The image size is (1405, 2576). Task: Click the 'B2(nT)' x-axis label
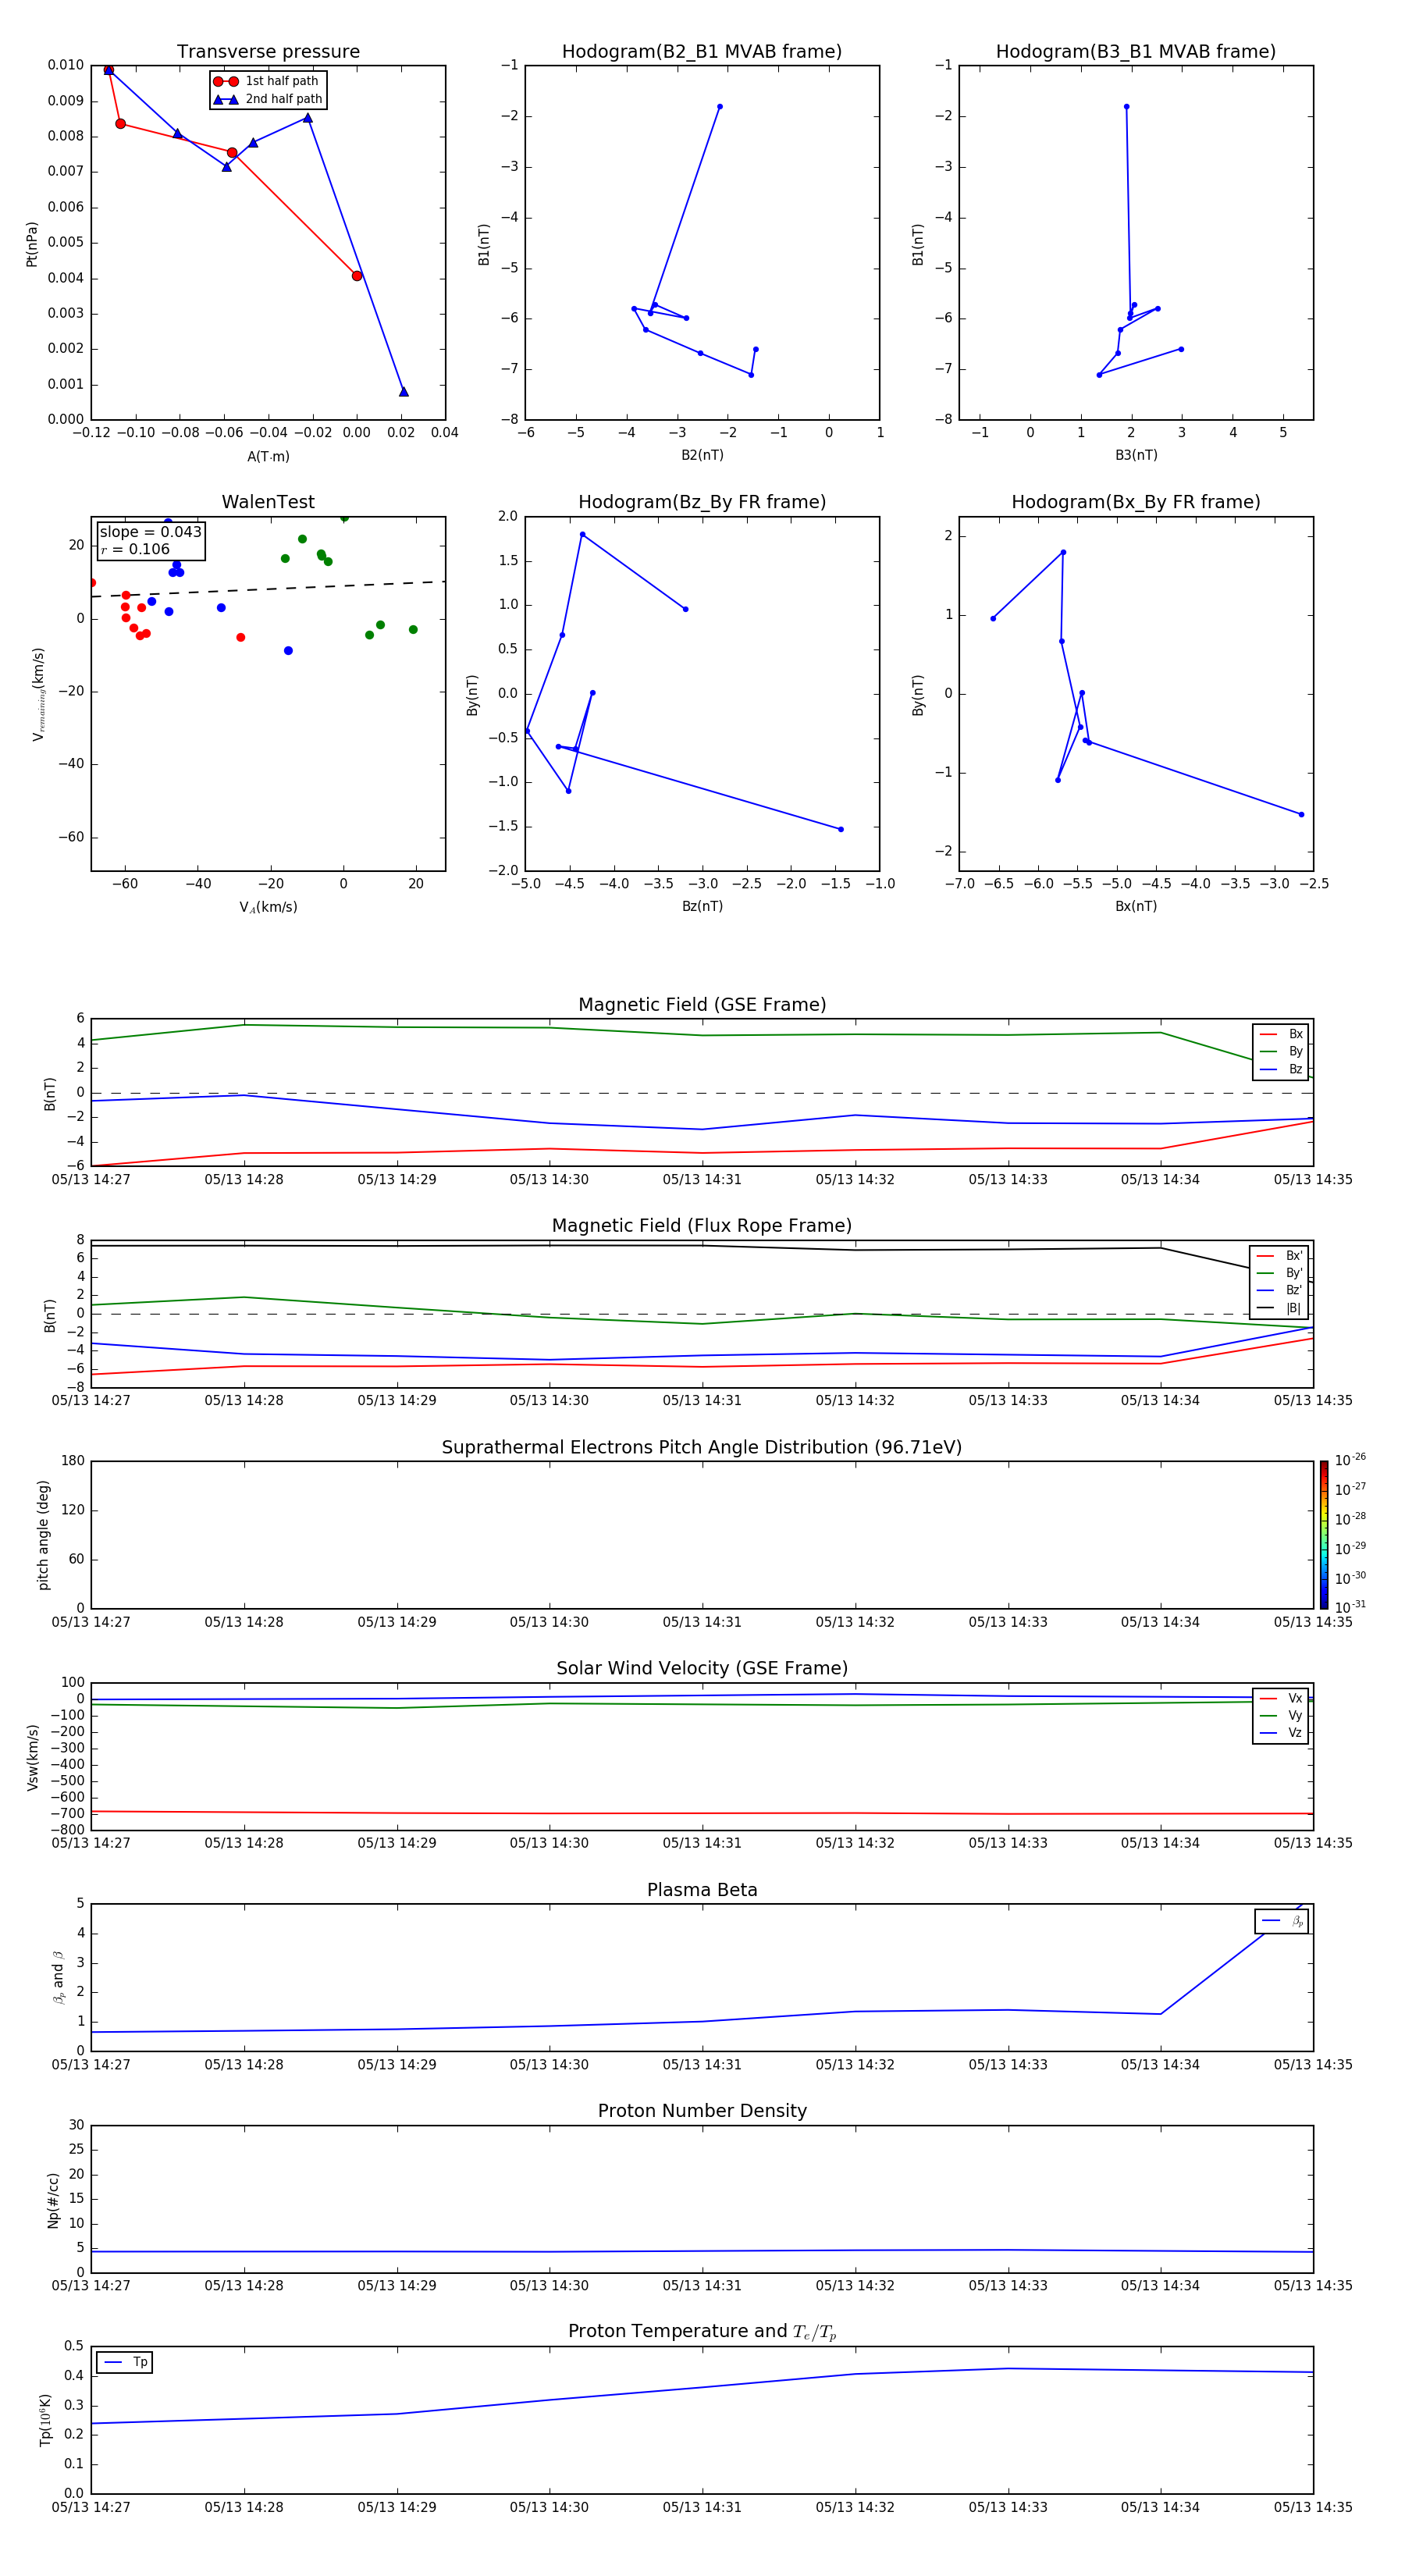click(702, 455)
